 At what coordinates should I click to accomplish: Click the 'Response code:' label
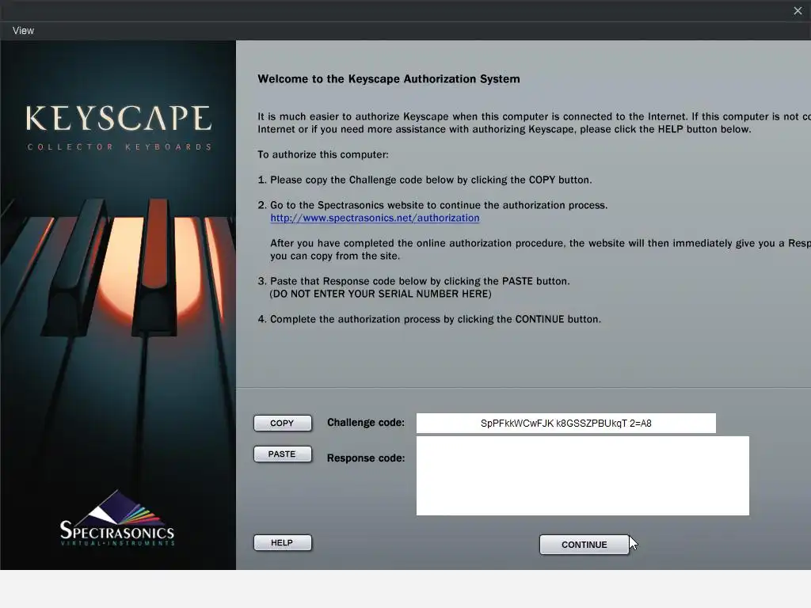click(366, 458)
